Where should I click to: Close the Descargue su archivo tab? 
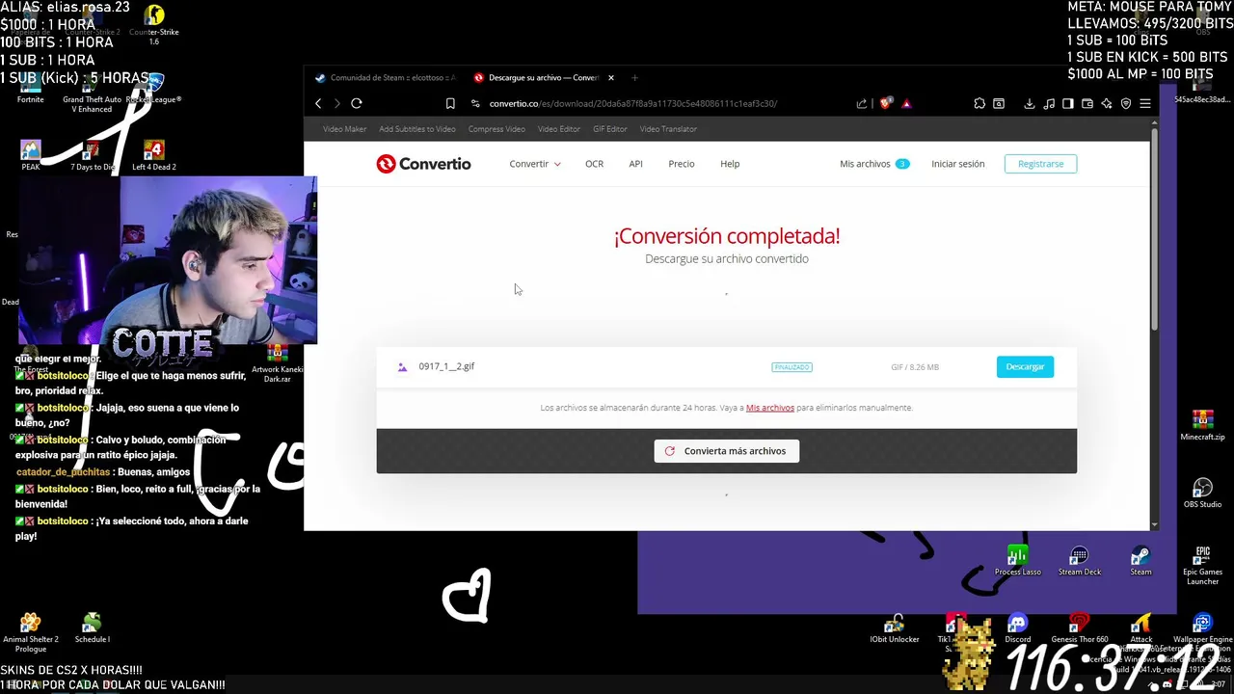610,78
